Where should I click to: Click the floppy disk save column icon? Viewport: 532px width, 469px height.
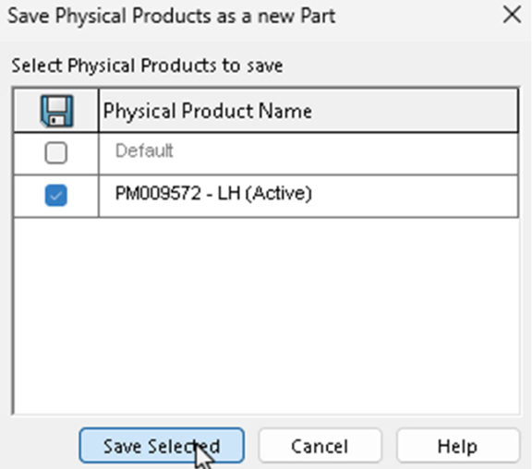56,111
